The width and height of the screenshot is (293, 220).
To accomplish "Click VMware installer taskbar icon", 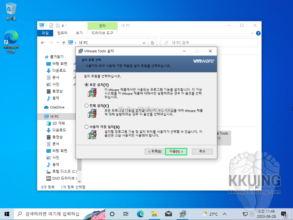I will 182,214.
